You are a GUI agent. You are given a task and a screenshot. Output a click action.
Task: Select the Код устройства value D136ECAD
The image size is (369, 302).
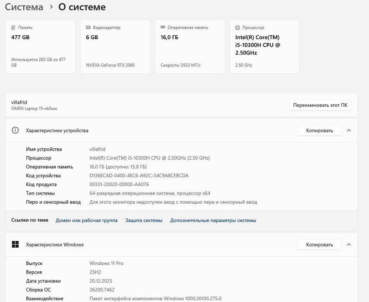(139, 176)
